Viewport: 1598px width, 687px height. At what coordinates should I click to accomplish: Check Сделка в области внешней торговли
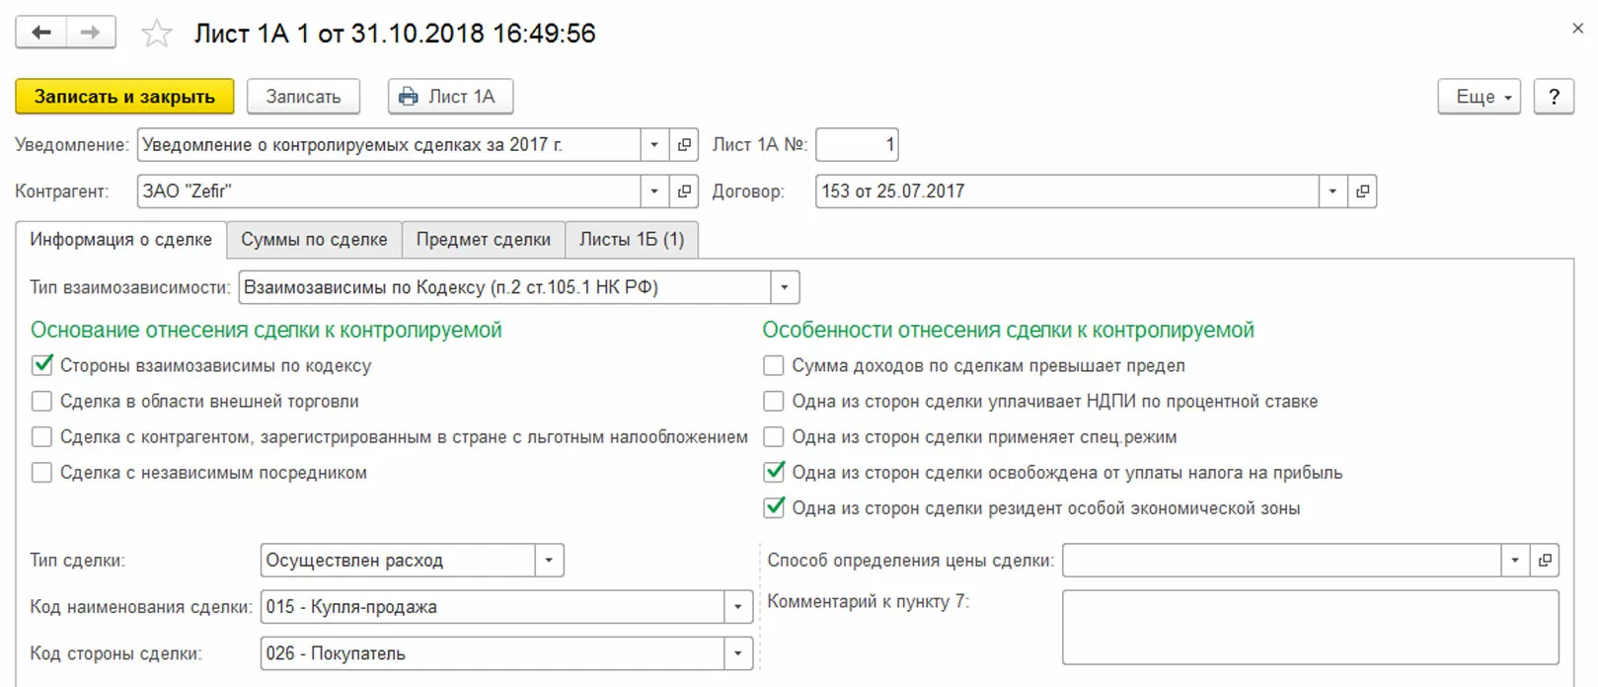coord(42,401)
